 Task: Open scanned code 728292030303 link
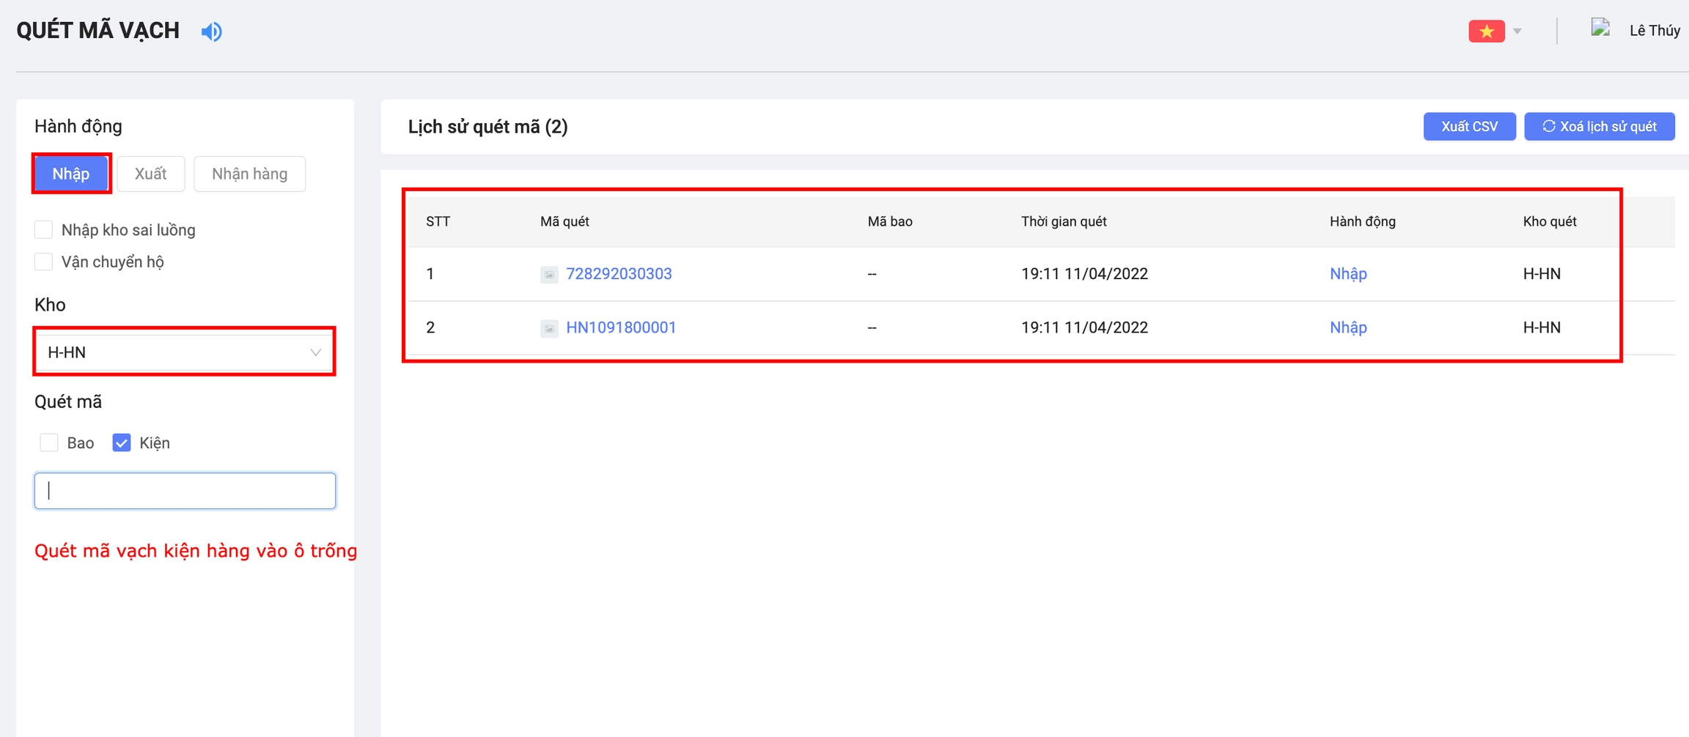point(619,274)
